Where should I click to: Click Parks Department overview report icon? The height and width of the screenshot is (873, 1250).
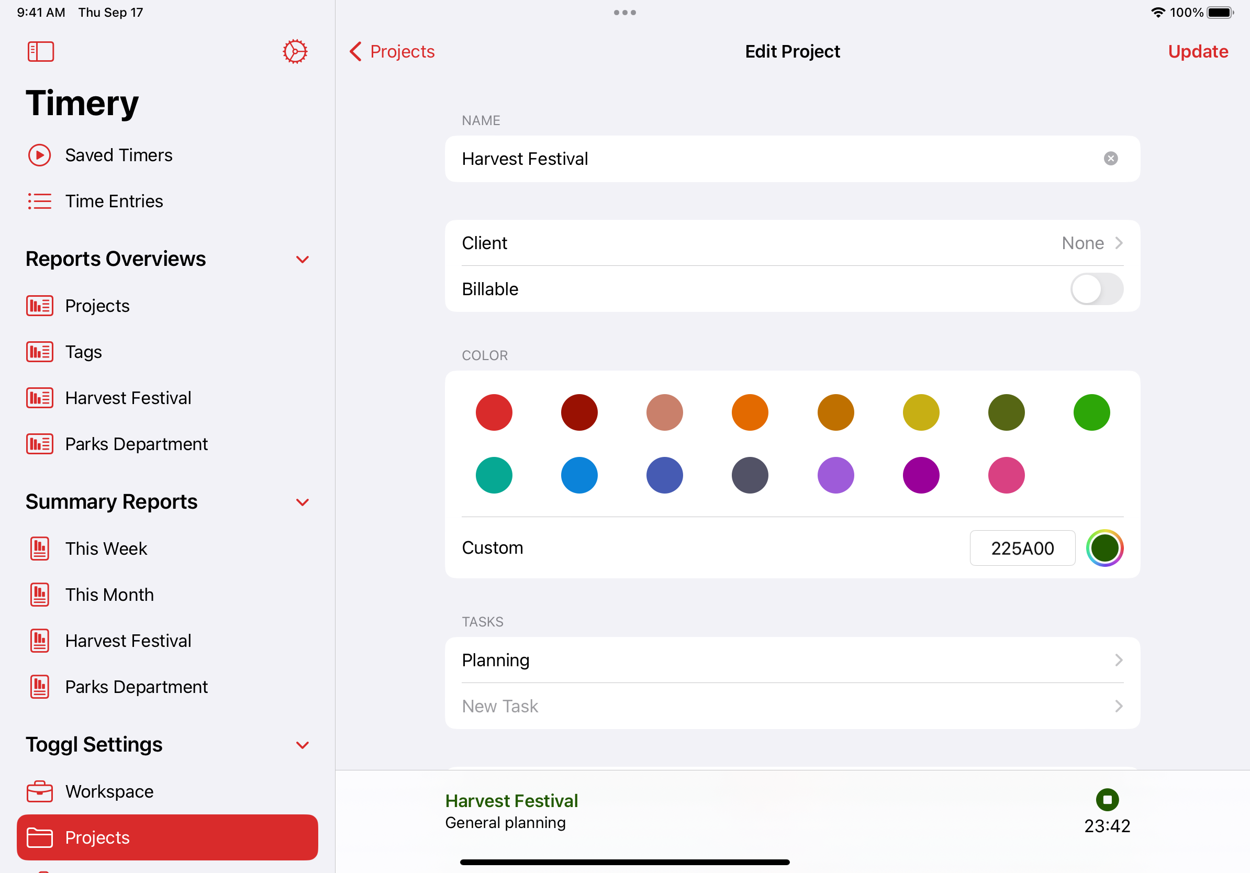(40, 444)
